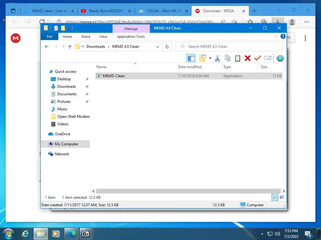Click the MEGA logo on the page
Image resolution: width=321 pixels, height=240 pixels.
pos(16,38)
